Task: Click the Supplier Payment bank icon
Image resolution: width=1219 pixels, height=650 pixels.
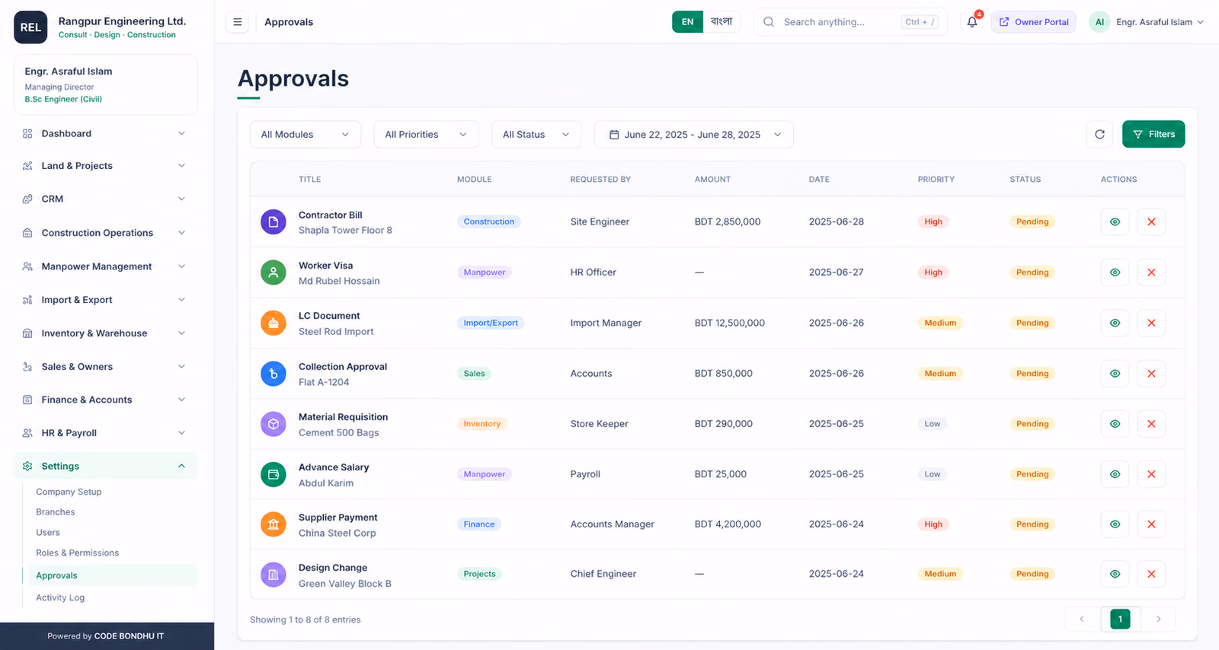Action: click(x=274, y=524)
